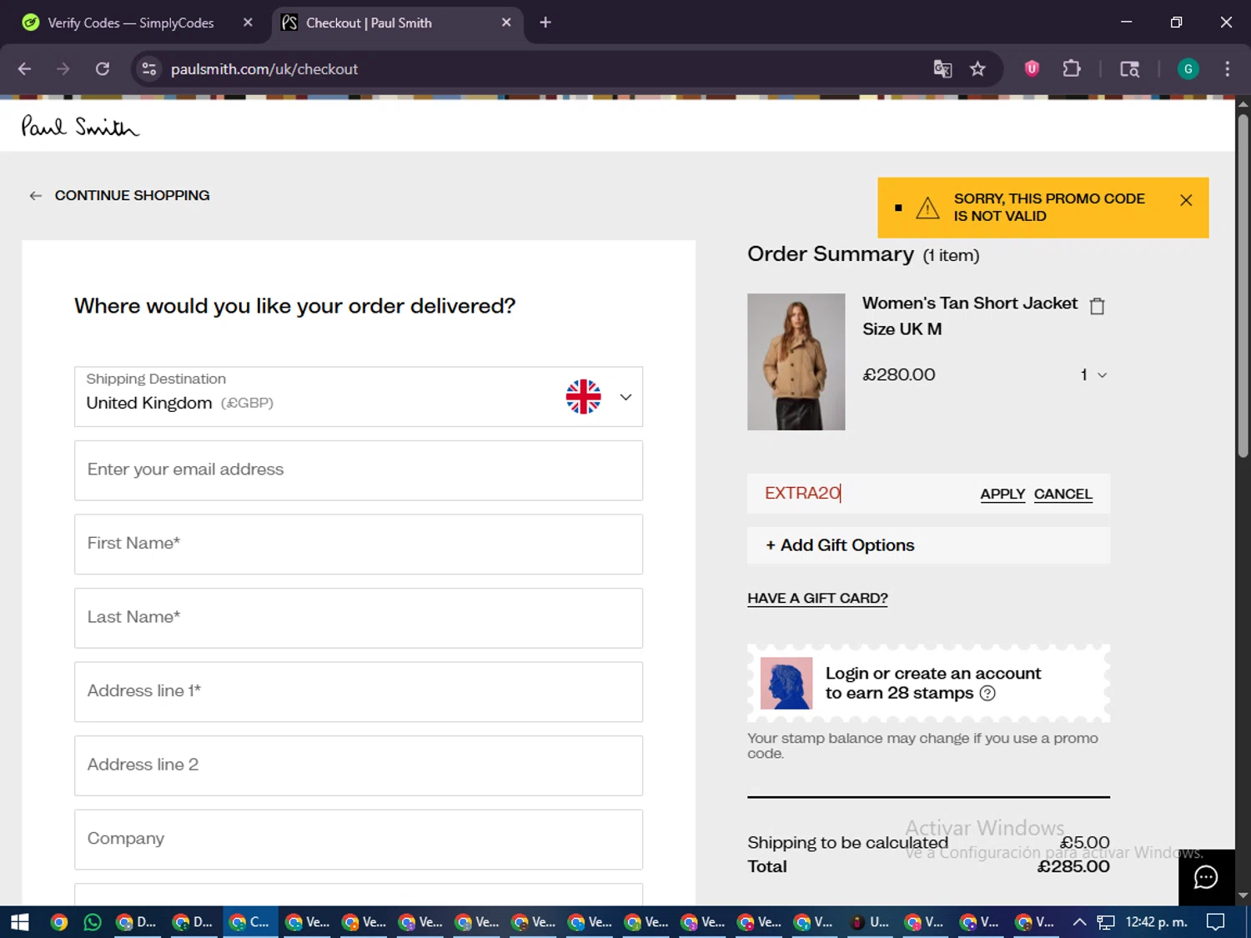Bookmark this page with star icon
Viewport: 1251px width, 938px height.
977,68
